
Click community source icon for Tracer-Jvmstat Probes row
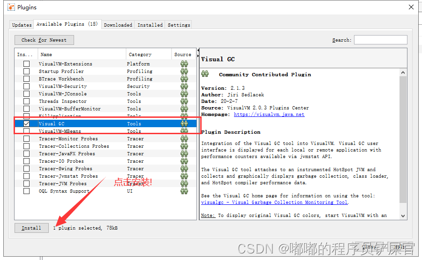pos(184,176)
